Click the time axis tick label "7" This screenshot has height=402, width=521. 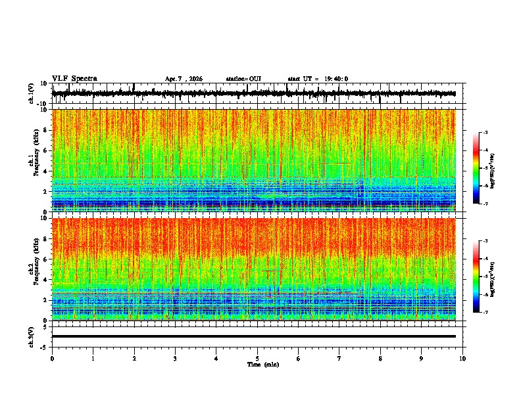tap(339, 359)
